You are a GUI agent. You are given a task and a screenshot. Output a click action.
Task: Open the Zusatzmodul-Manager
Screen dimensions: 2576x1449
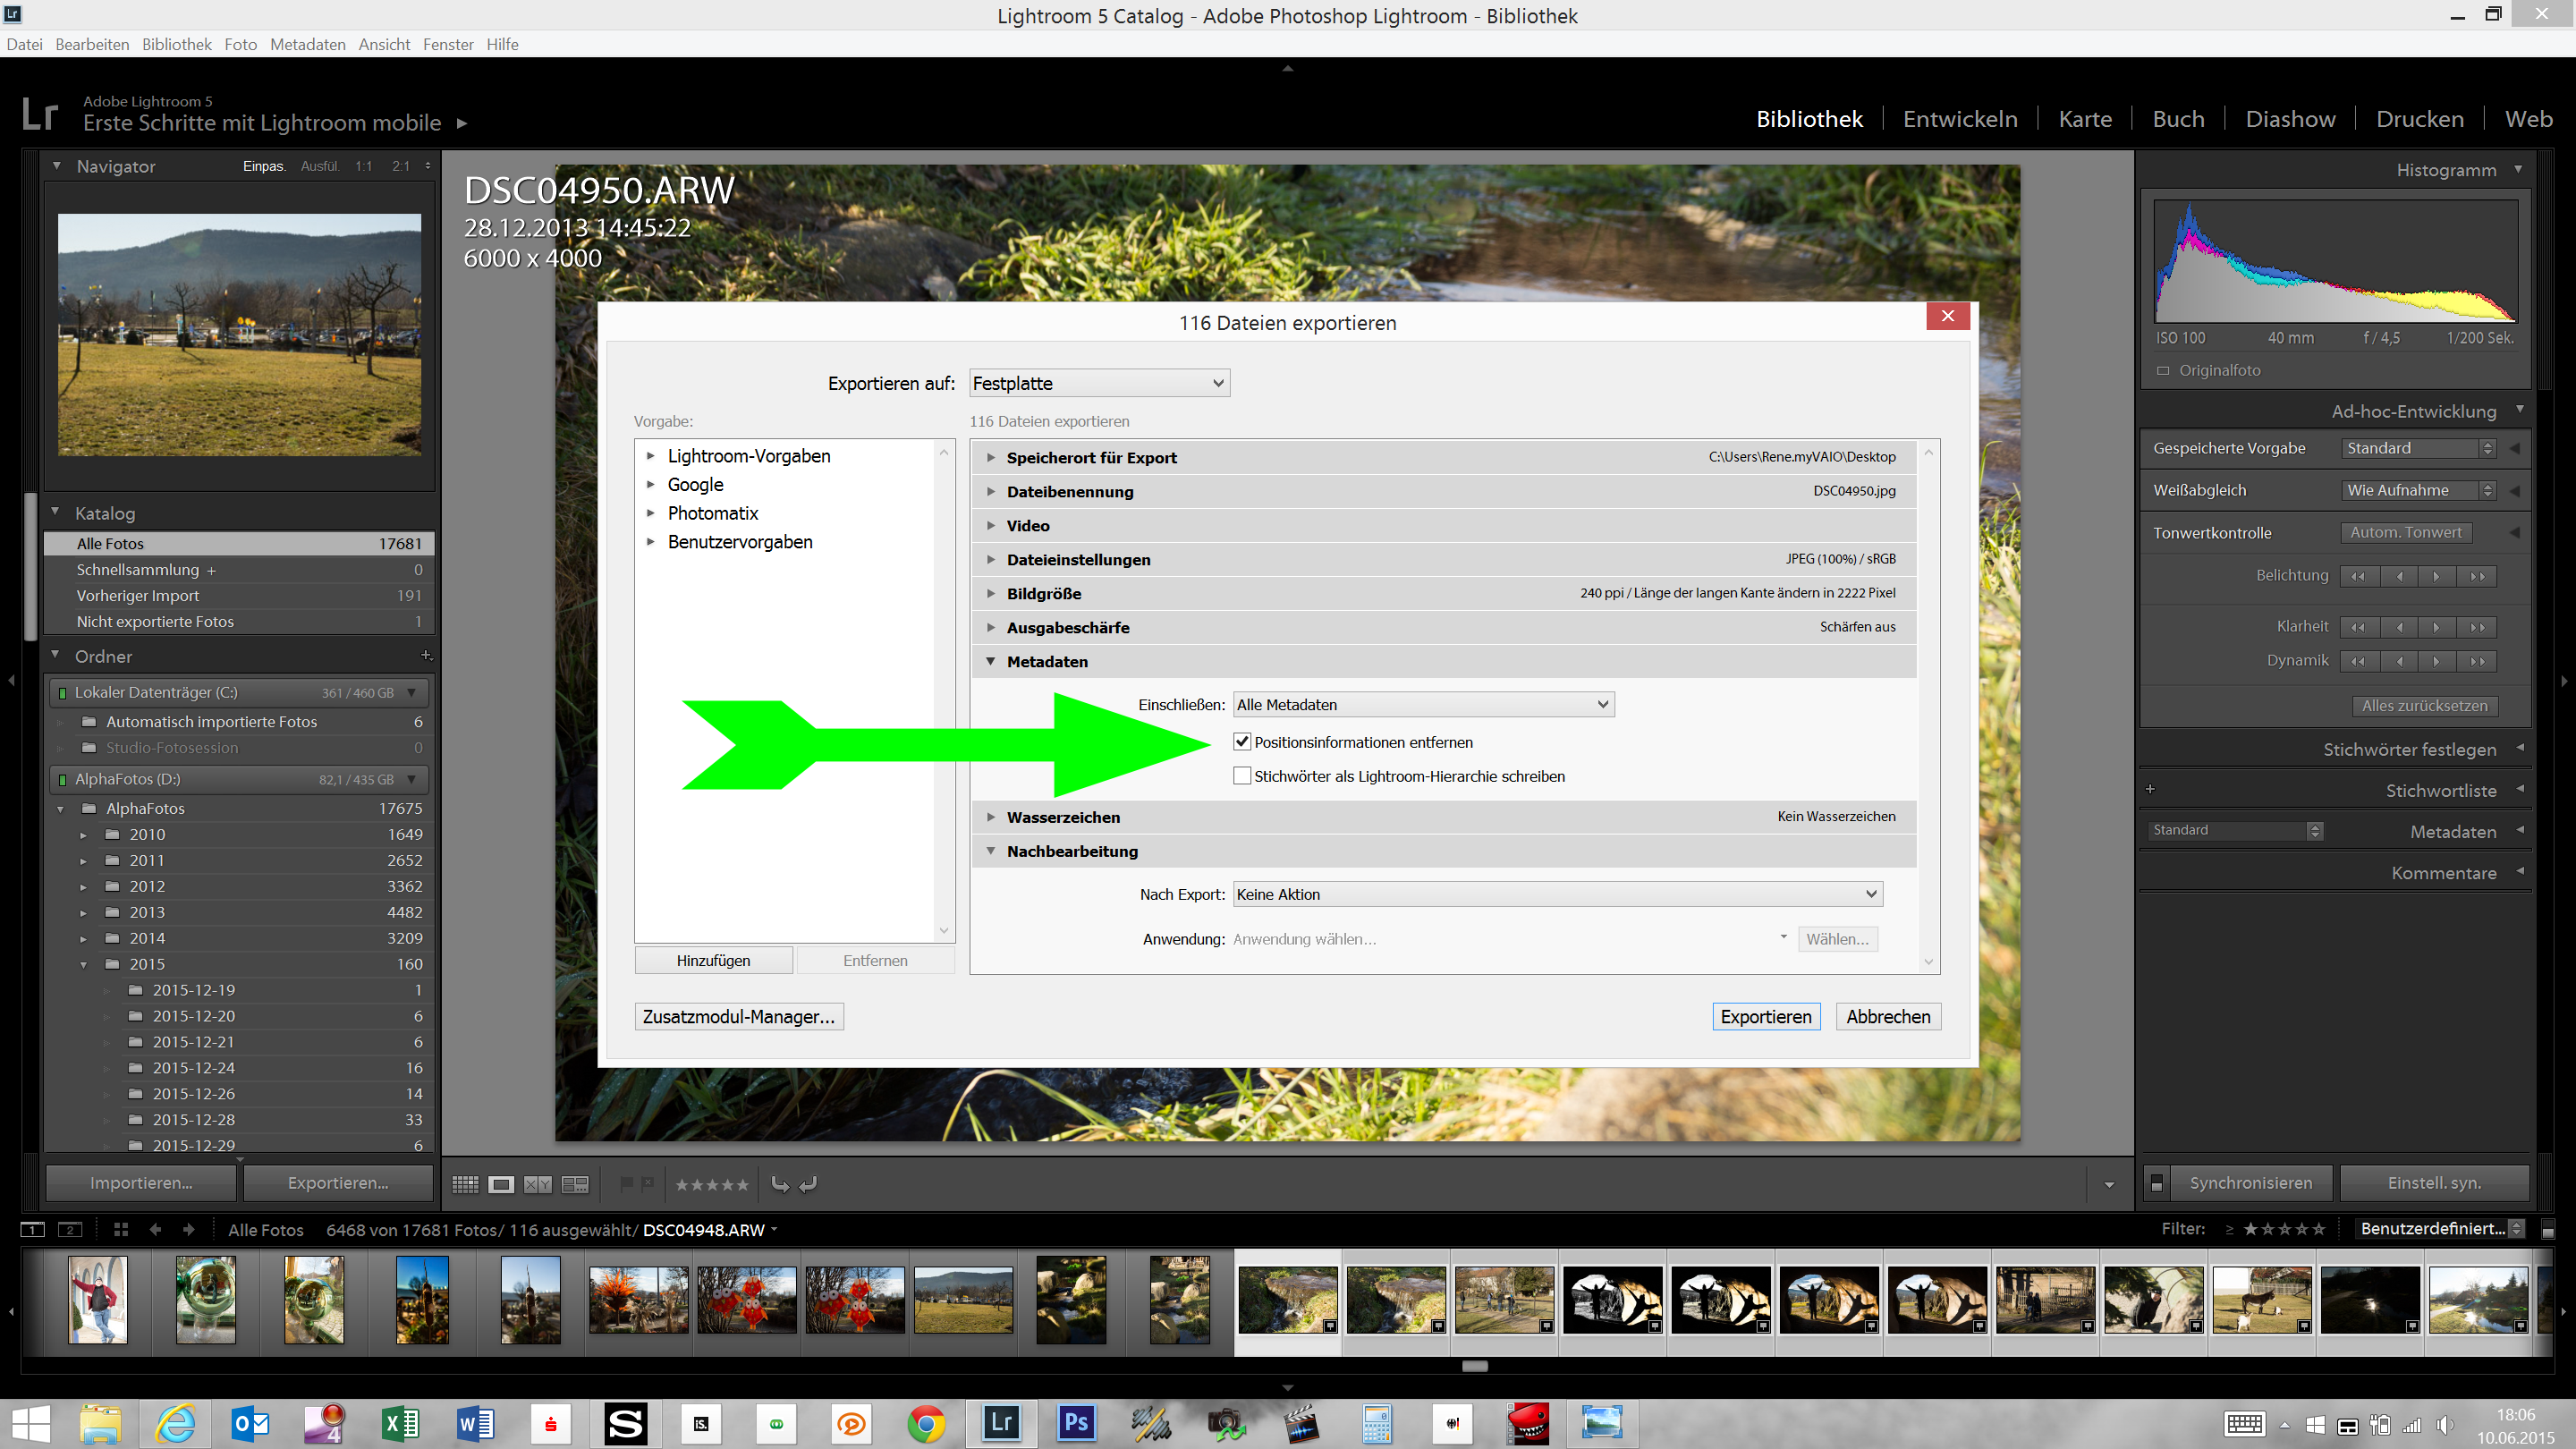(x=739, y=1016)
